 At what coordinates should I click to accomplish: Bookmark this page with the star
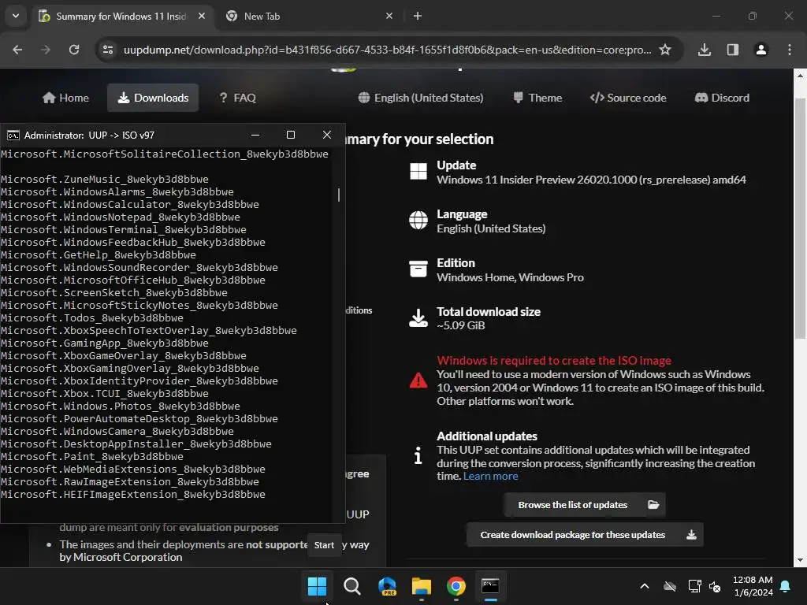click(665, 50)
